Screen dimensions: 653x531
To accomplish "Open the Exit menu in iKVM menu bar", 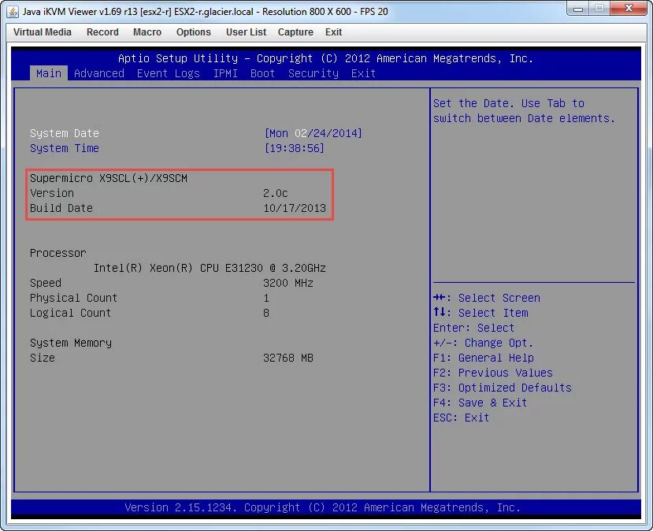I will (x=333, y=32).
